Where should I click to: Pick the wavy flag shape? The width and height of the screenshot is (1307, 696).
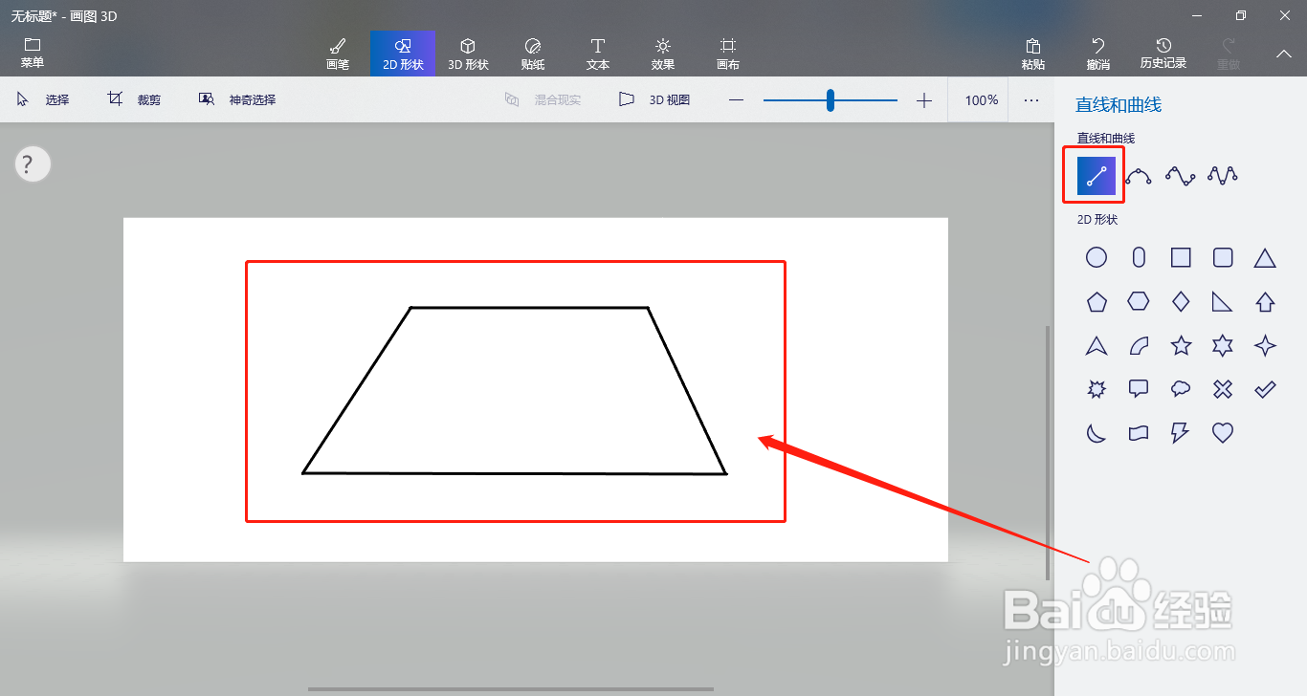[1139, 433]
